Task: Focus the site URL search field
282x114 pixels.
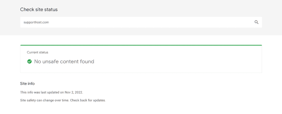Action: (x=141, y=22)
